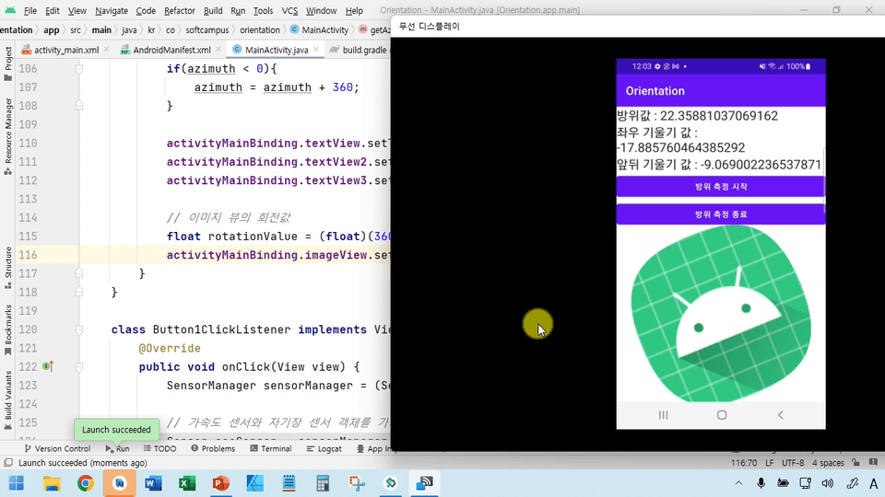Viewport: 885px width, 497px height.
Task: Open Word from taskbar
Action: (153, 483)
